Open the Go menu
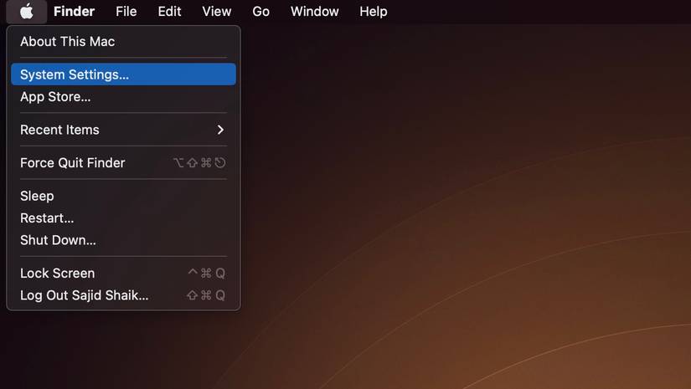 pyautogui.click(x=260, y=12)
